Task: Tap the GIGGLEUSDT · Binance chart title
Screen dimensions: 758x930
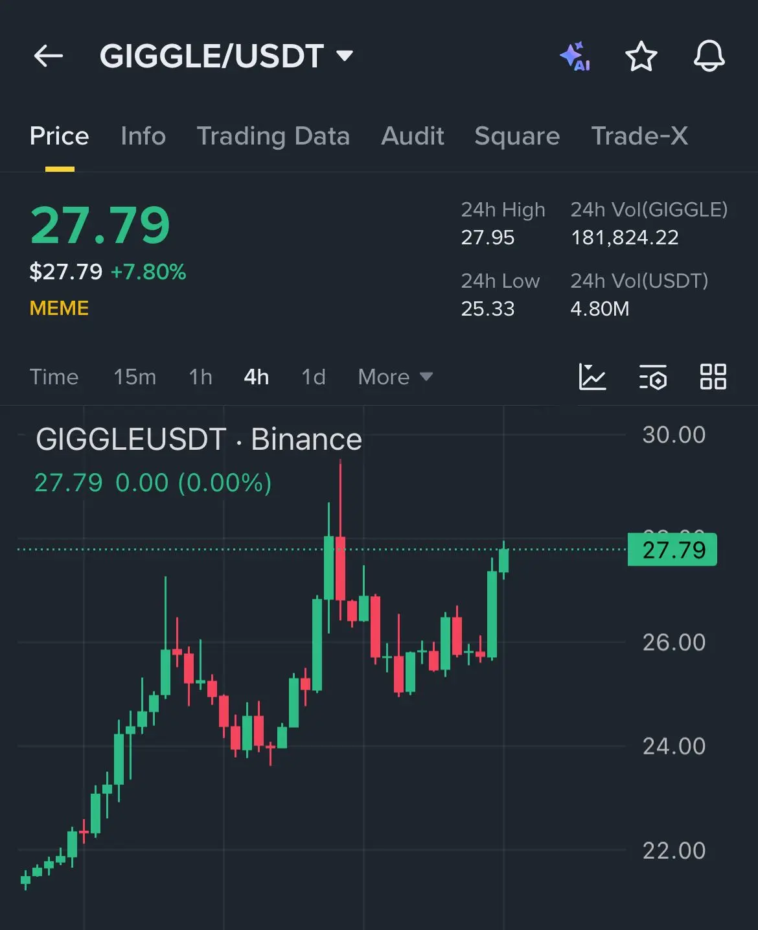Action: click(199, 439)
